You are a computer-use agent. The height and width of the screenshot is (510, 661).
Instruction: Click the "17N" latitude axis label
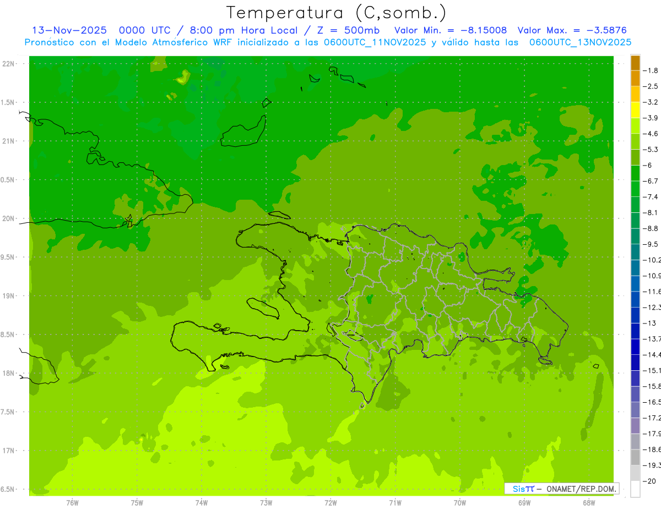point(9,451)
